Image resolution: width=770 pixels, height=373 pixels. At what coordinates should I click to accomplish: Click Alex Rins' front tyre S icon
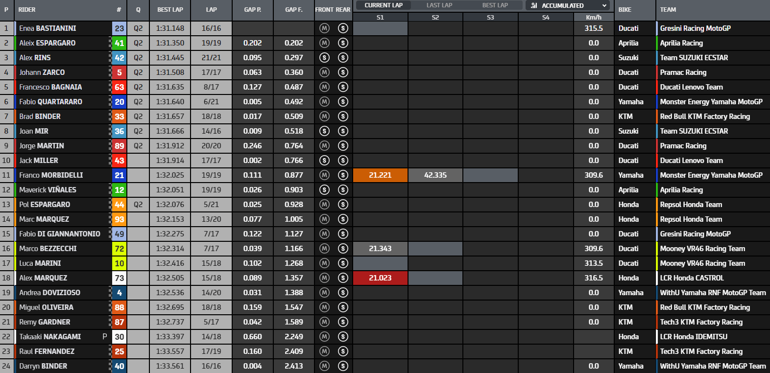pos(324,58)
